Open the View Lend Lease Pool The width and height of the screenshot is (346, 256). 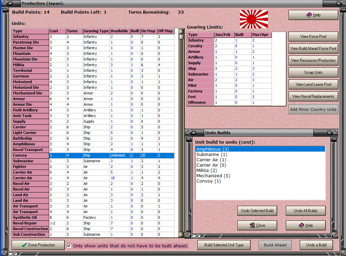pyautogui.click(x=313, y=84)
